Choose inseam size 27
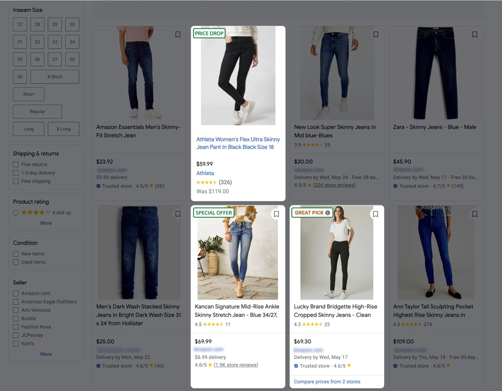The width and height of the screenshot is (502, 391). pyautogui.click(x=20, y=24)
